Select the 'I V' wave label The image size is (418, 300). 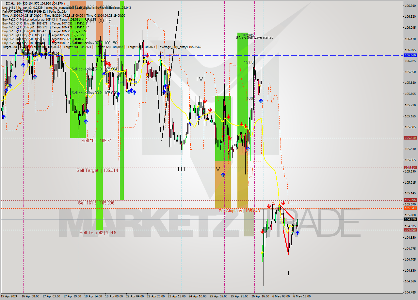coord(200,79)
